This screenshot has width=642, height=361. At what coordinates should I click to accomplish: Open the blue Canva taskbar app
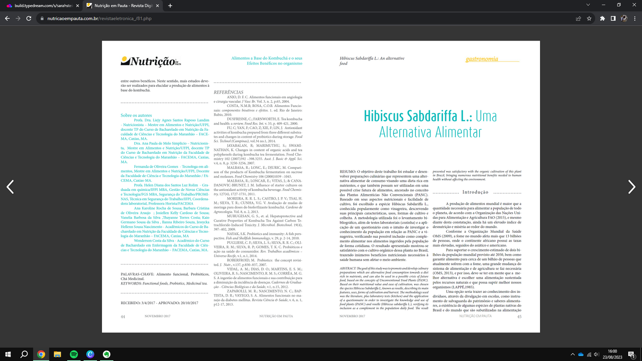[90, 354]
